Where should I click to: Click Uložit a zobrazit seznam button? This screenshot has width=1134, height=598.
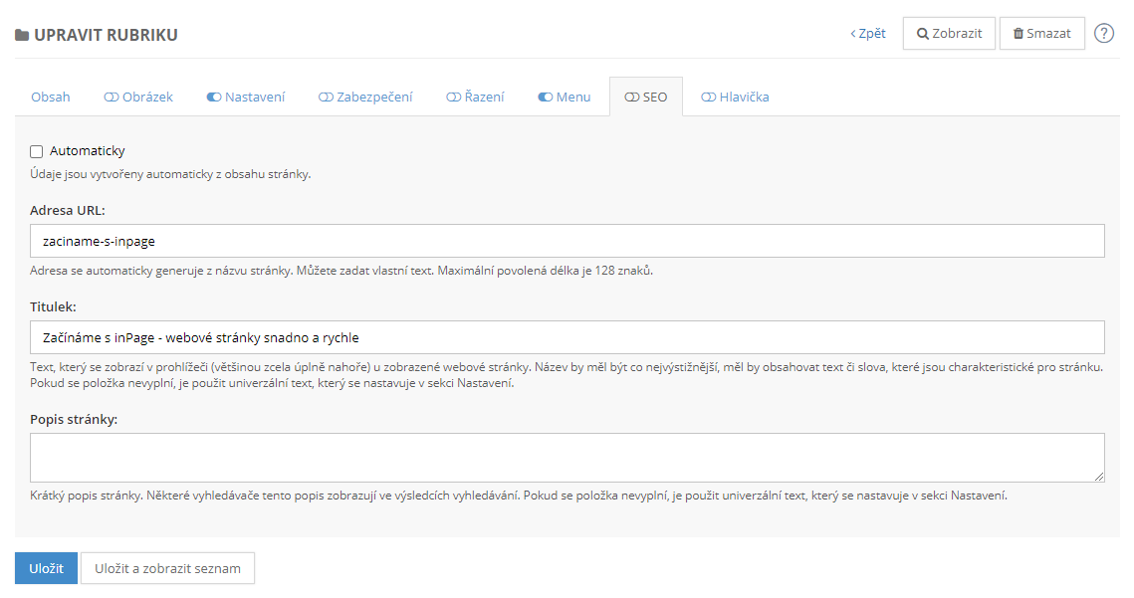(167, 568)
